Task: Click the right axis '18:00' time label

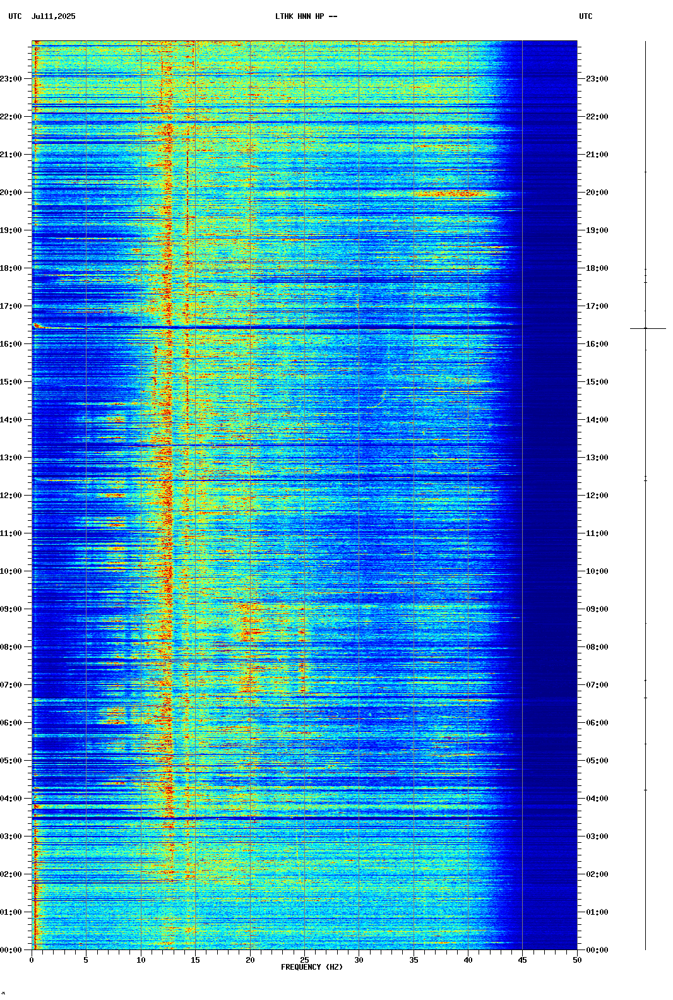Action: (x=597, y=268)
